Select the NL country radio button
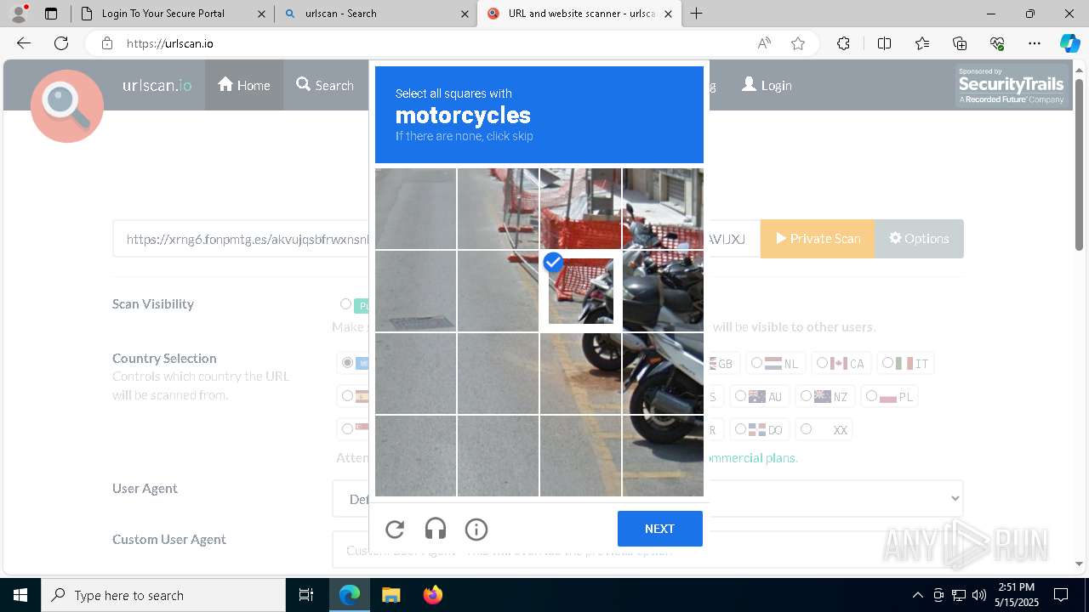The image size is (1089, 612). [x=756, y=363]
